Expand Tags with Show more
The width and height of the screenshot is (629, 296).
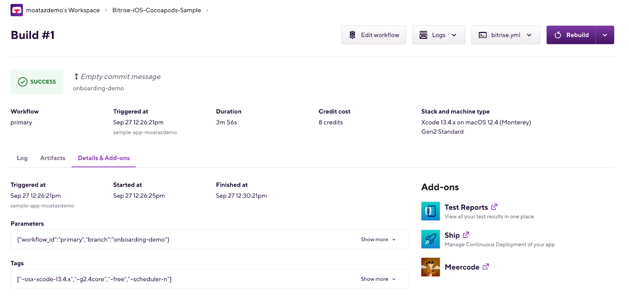tap(378, 279)
